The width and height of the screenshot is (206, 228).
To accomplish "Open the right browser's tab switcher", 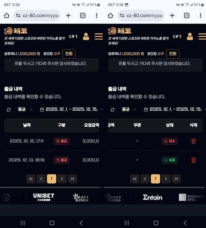I will pyautogui.click(x=187, y=16).
